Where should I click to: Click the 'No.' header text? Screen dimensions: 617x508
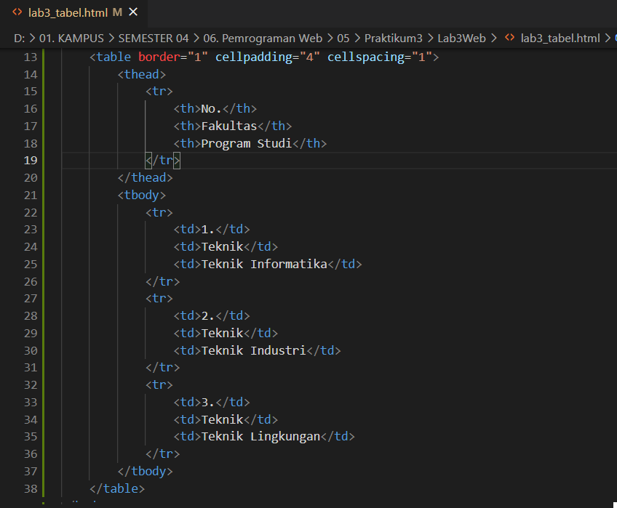(x=211, y=108)
